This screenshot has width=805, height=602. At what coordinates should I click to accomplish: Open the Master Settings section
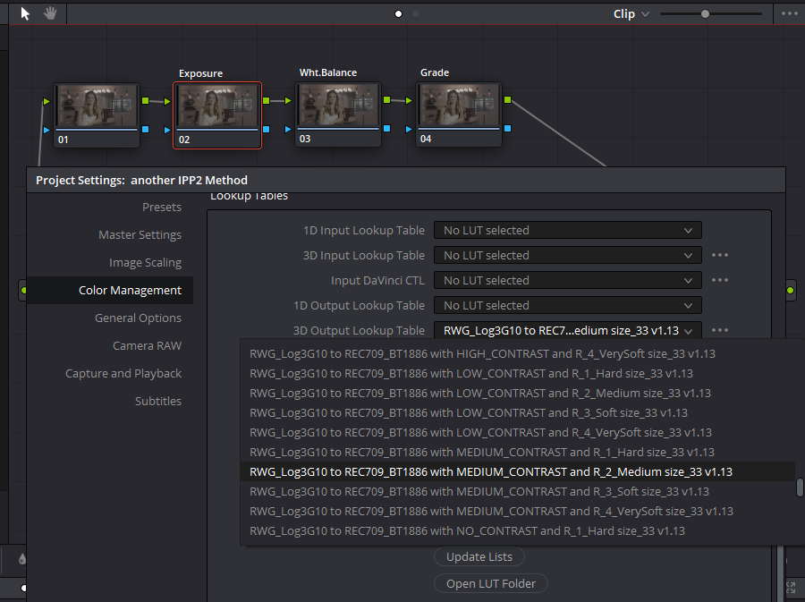coord(140,234)
